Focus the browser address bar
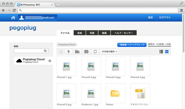 coord(98,10)
